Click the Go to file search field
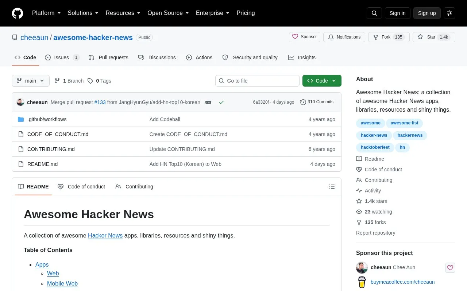467x291 pixels. point(257,81)
